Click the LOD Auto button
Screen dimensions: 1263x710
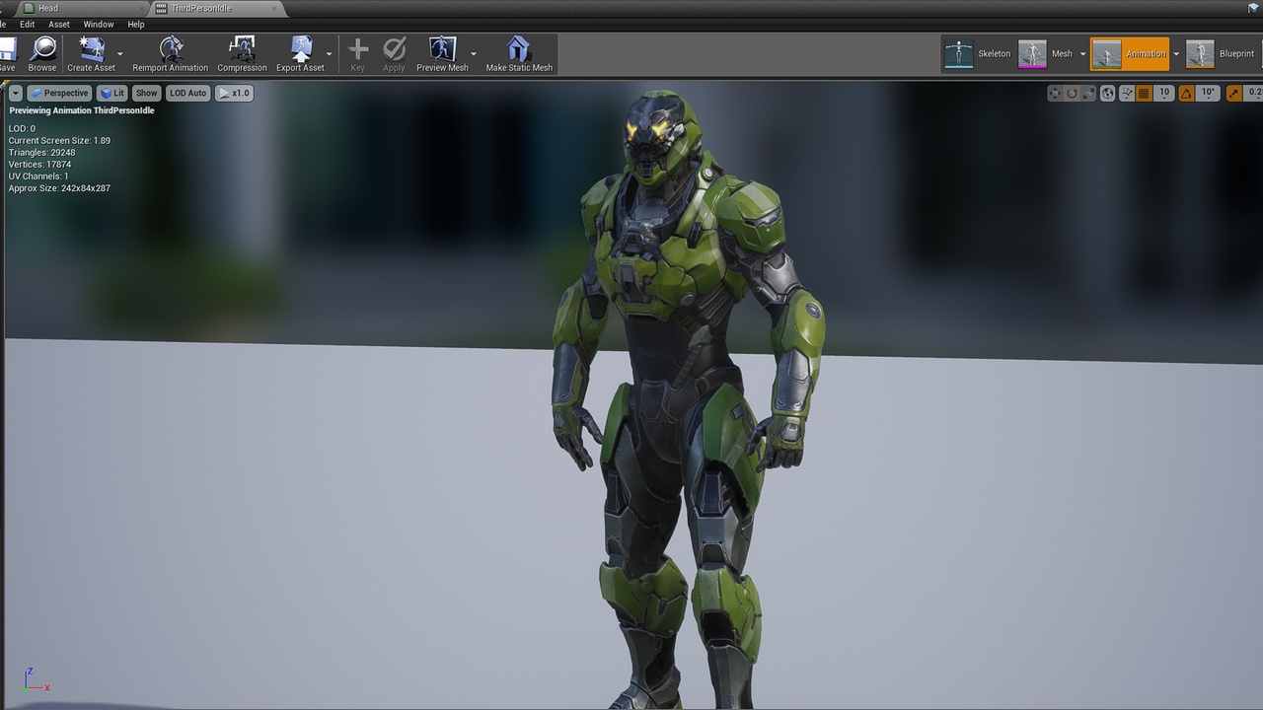click(187, 93)
